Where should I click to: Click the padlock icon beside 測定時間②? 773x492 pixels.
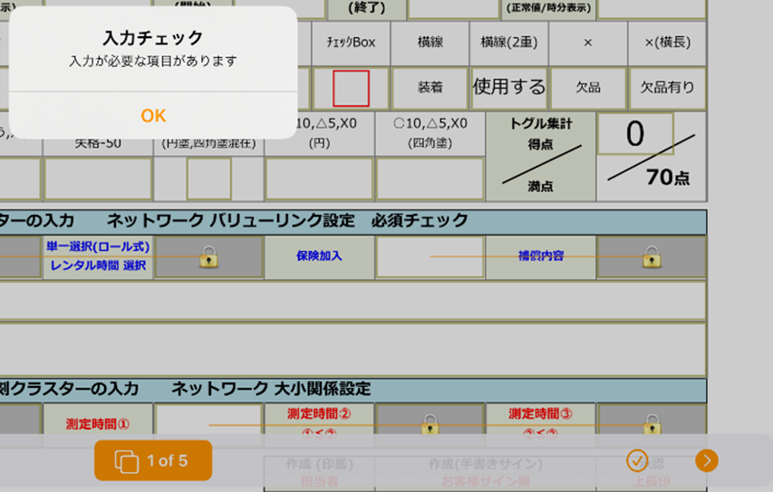430,424
